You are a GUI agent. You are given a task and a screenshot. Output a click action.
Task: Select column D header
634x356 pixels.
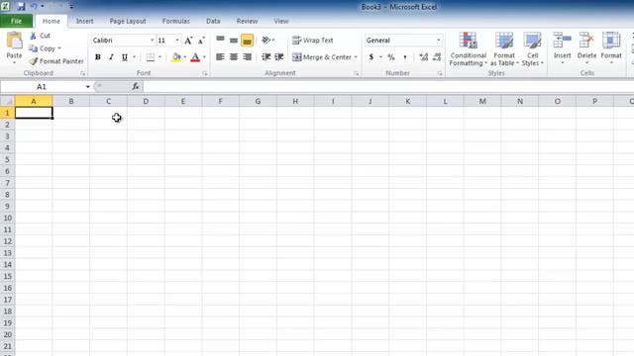point(146,101)
